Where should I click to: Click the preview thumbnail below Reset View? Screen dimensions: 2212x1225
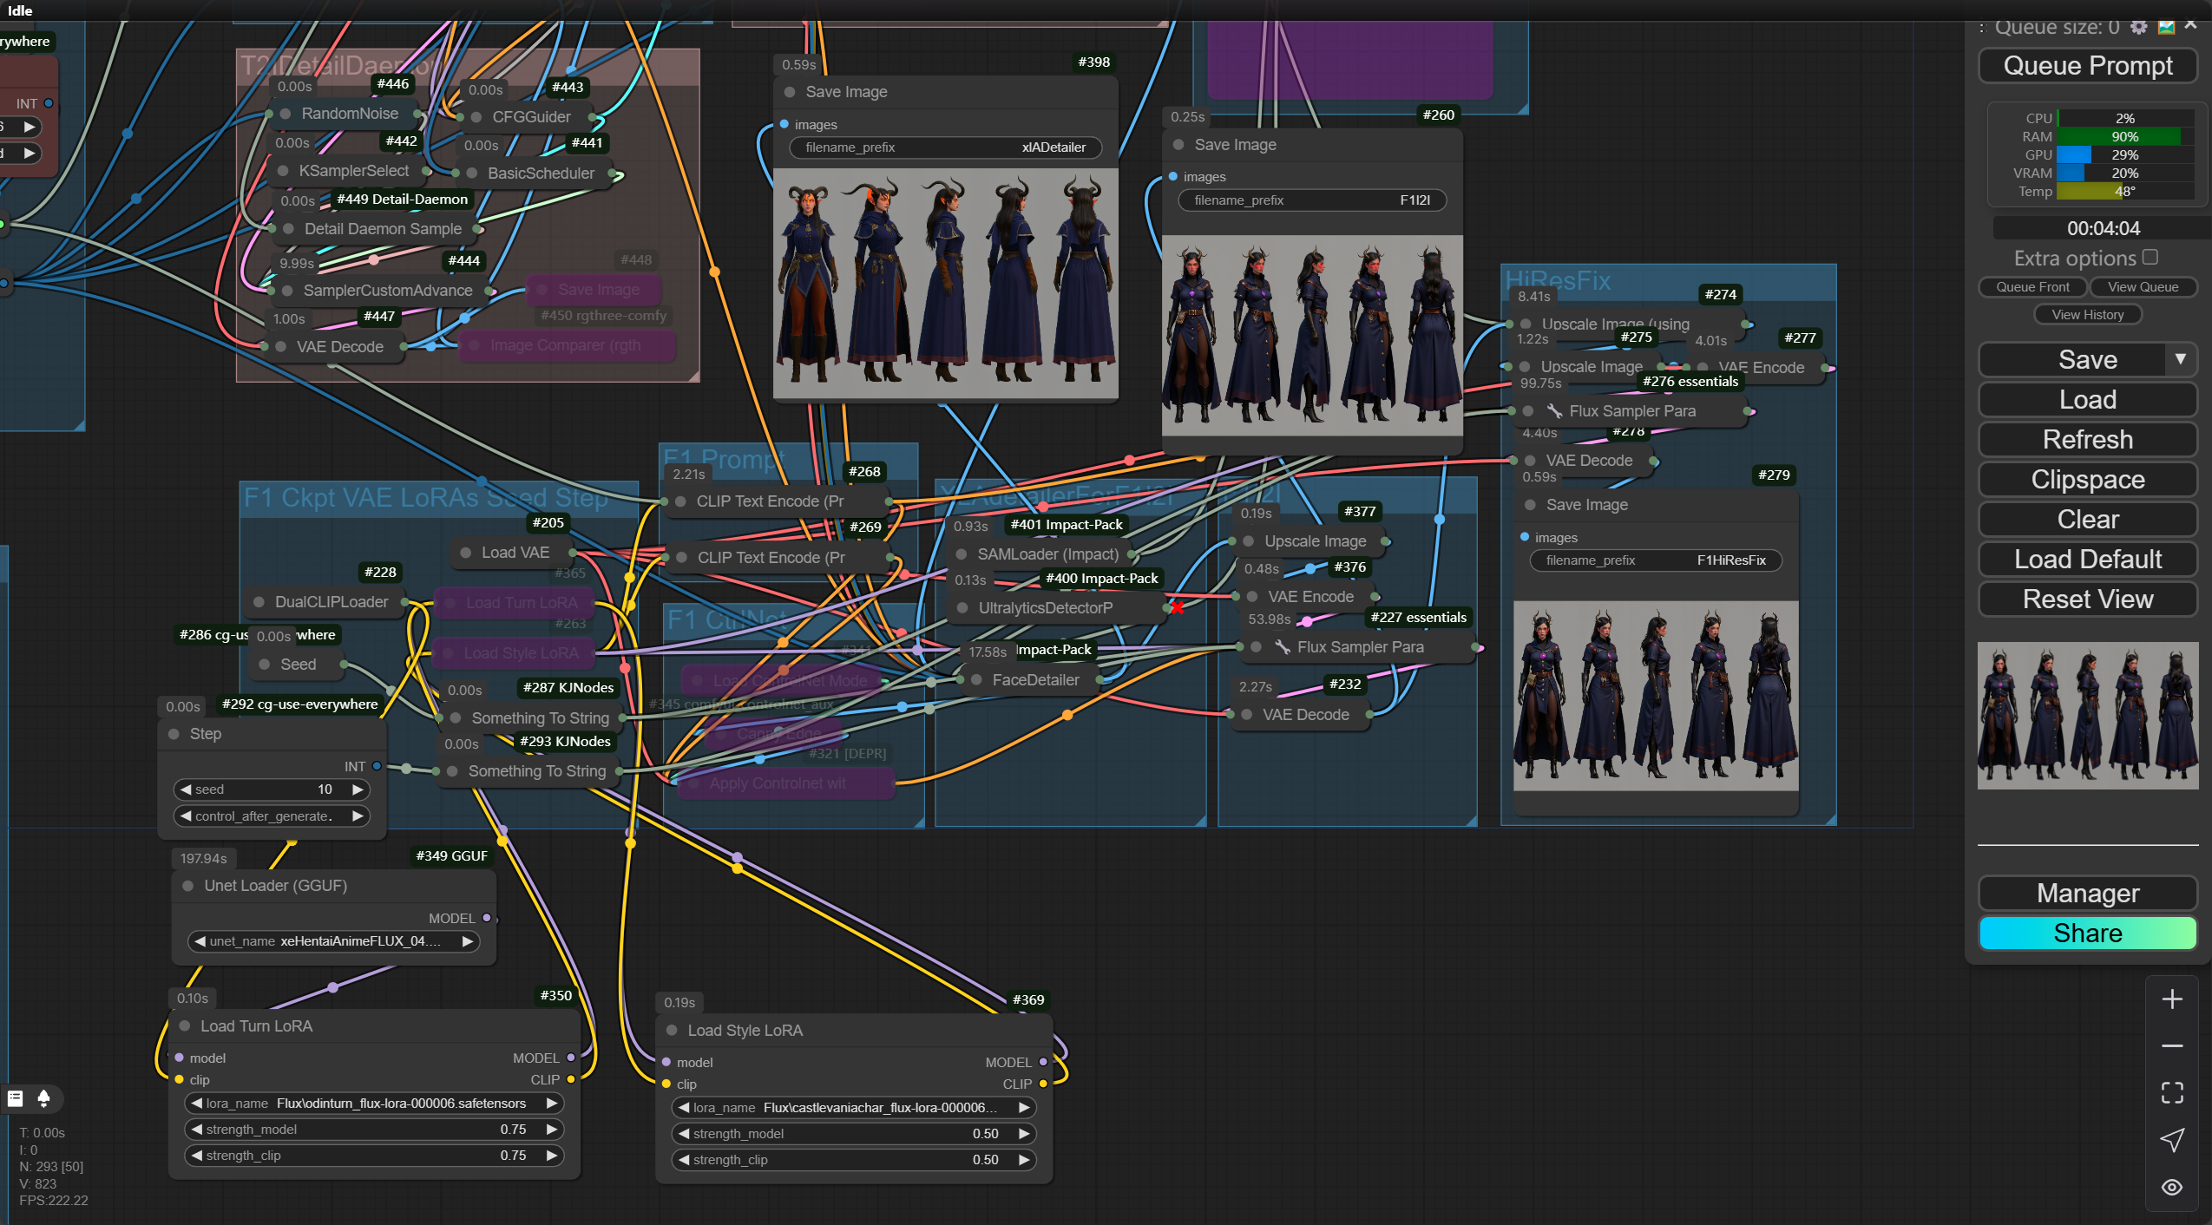point(2087,716)
